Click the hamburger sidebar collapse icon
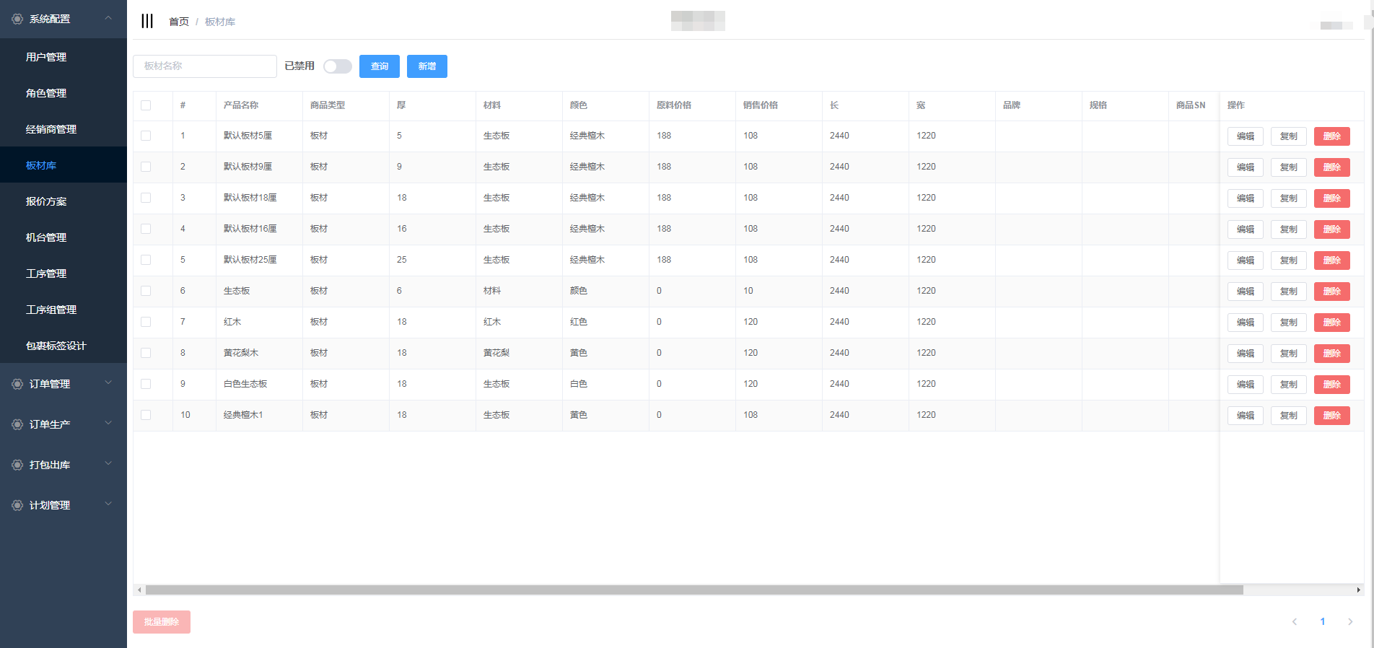Image resolution: width=1374 pixels, height=648 pixels. 147,21
